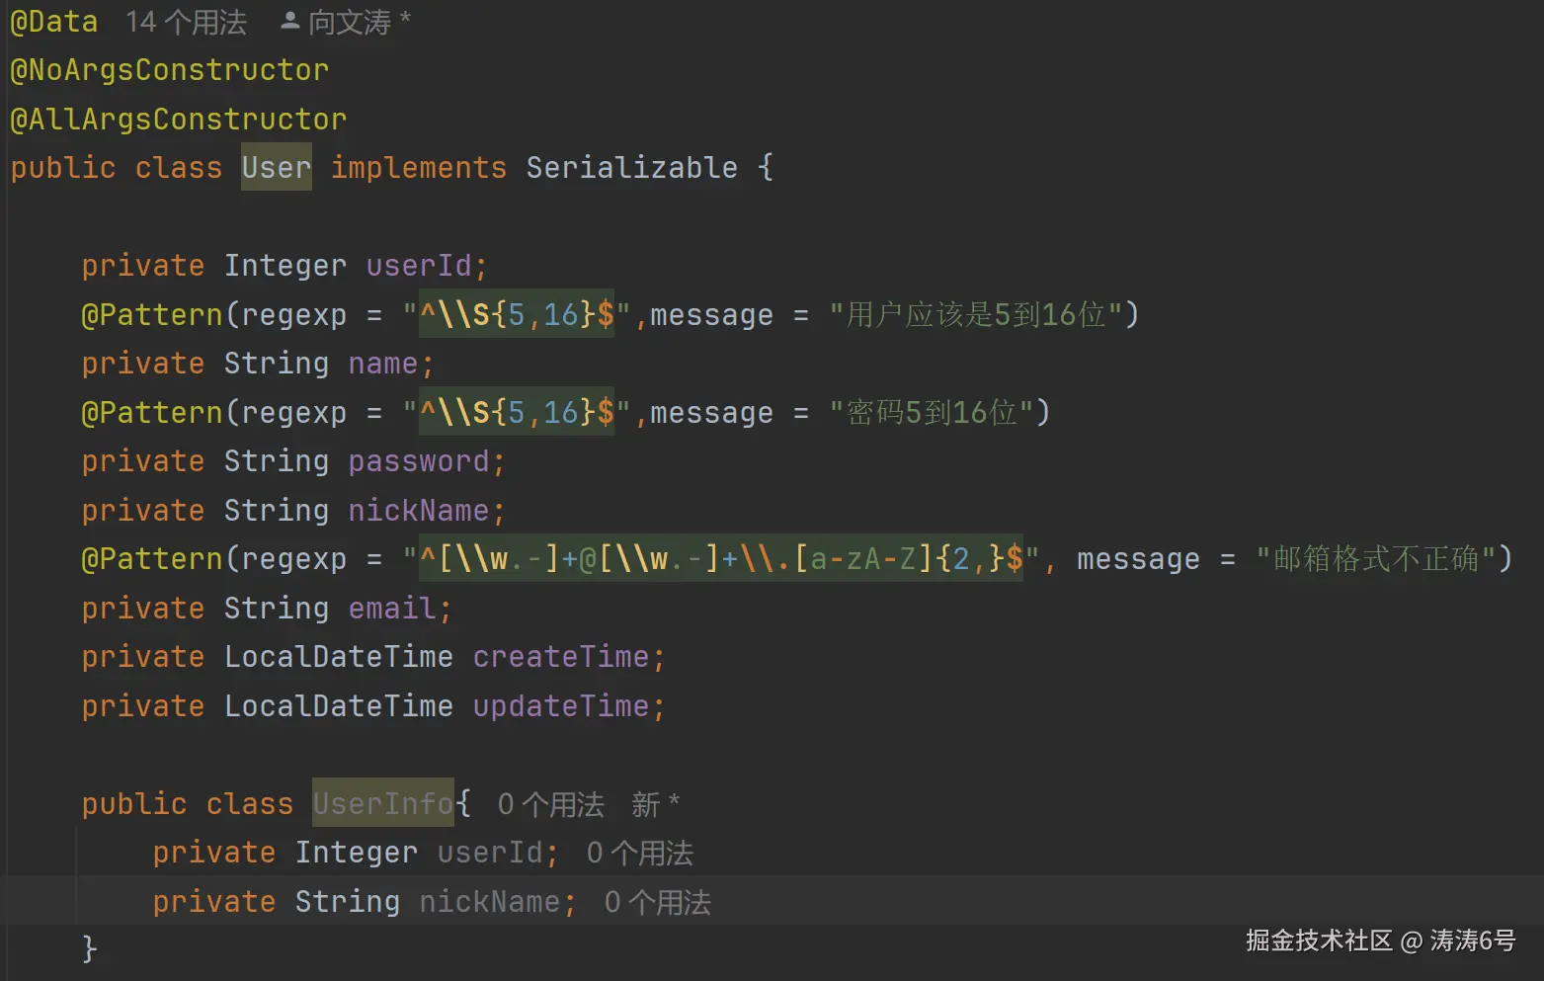The width and height of the screenshot is (1544, 981).
Task: Click the 新 * author hint
Action: click(x=655, y=805)
